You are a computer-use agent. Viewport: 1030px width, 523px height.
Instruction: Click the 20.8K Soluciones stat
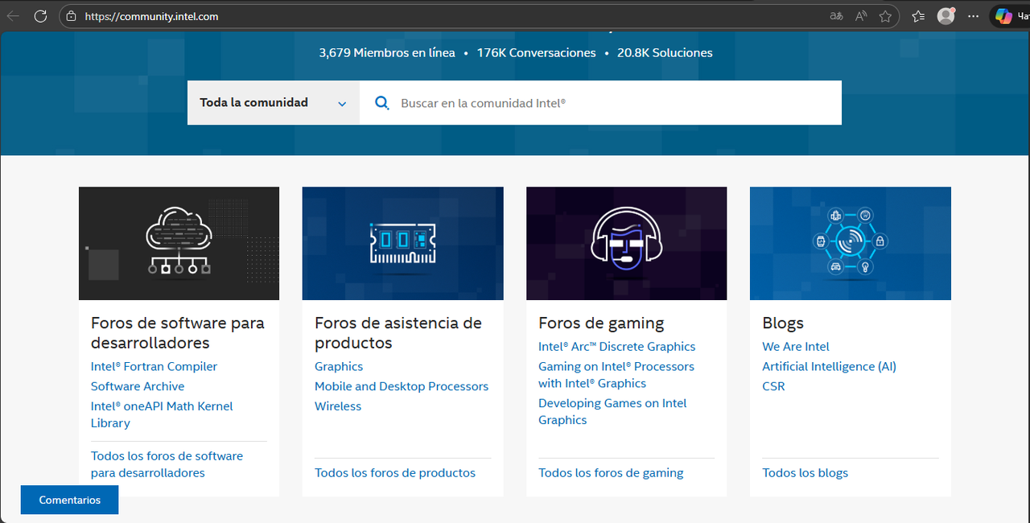click(665, 53)
